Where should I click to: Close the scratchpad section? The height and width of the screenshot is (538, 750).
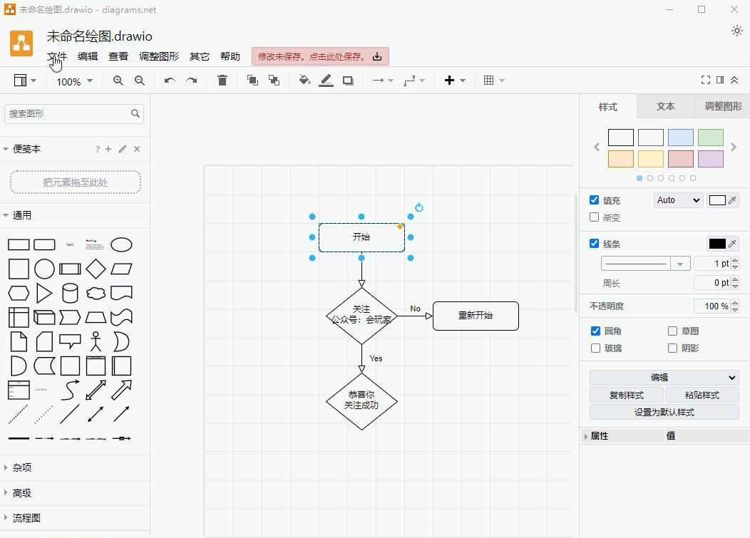coord(137,149)
